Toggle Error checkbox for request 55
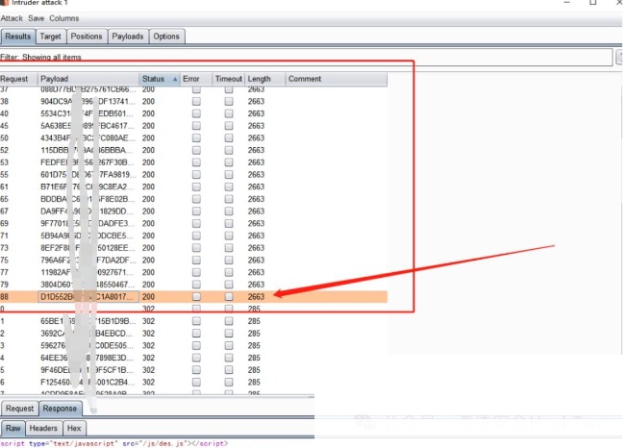 point(196,175)
